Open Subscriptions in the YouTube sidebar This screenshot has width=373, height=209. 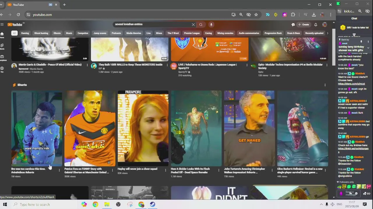[2, 58]
